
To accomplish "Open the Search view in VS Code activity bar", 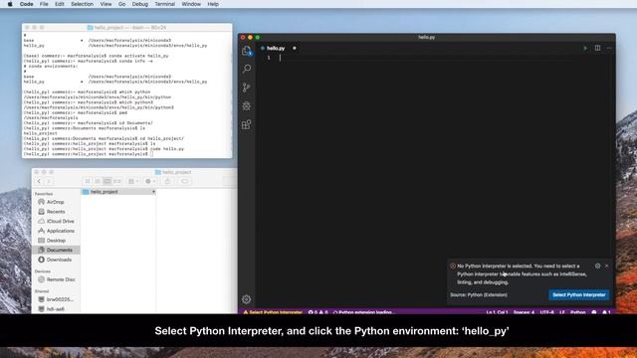I will tap(247, 69).
